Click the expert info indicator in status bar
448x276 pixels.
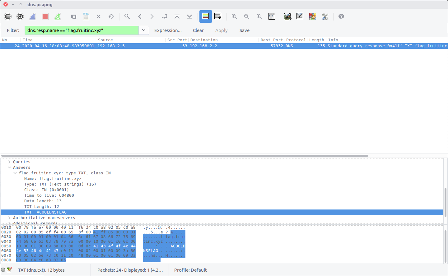3,270
